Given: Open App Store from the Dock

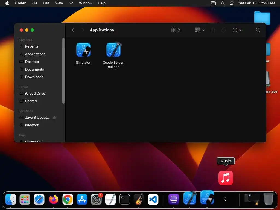Looking at the screenshot, I should [x=82, y=199].
